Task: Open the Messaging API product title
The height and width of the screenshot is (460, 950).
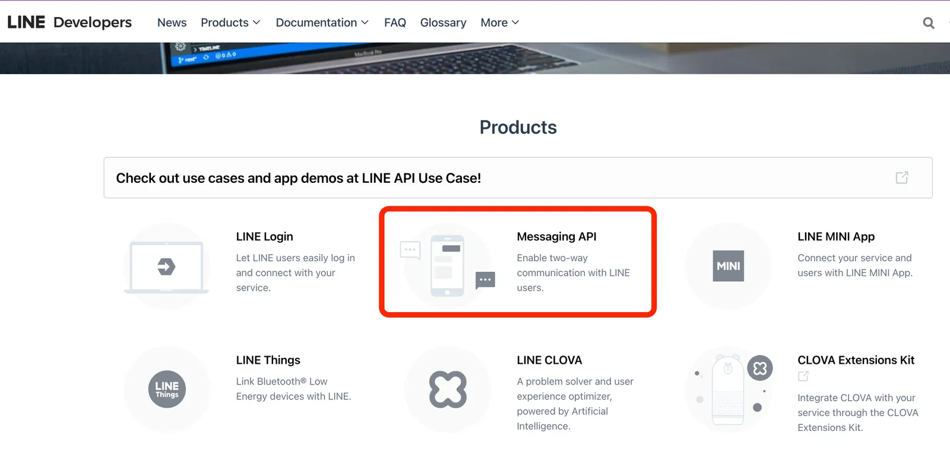Action: [556, 236]
